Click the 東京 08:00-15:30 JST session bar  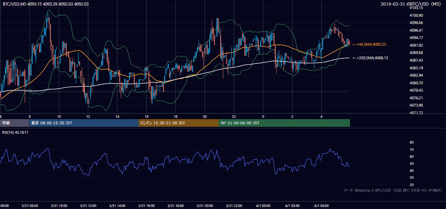pos(84,123)
